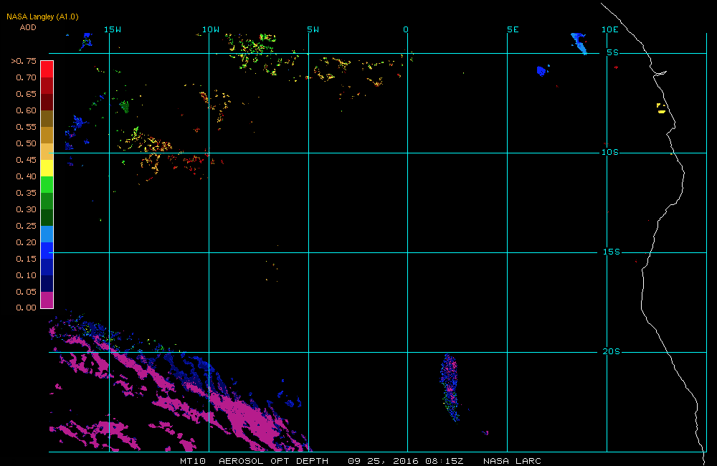The height and width of the screenshot is (466, 717).
Task: Click the 0.50 legend value
Action: [x=26, y=143]
